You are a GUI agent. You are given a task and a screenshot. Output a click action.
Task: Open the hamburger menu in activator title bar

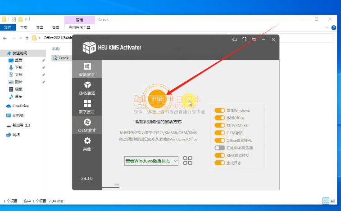(254, 40)
